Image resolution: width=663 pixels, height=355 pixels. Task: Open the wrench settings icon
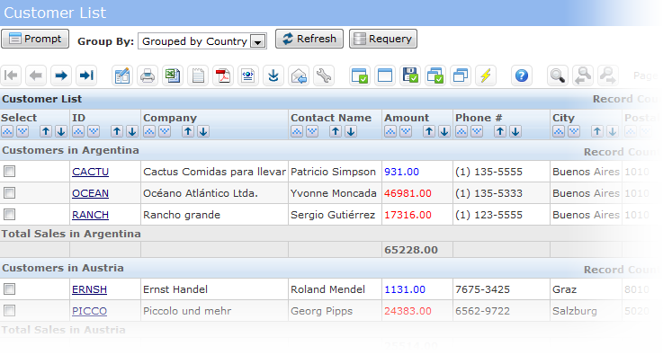point(324,75)
